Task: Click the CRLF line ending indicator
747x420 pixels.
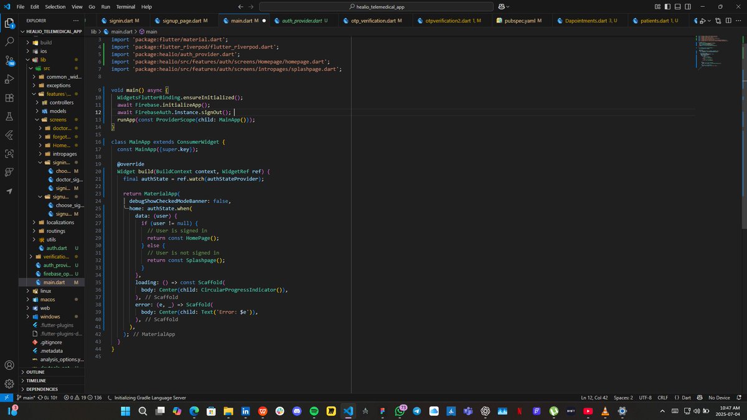Action: point(662,398)
